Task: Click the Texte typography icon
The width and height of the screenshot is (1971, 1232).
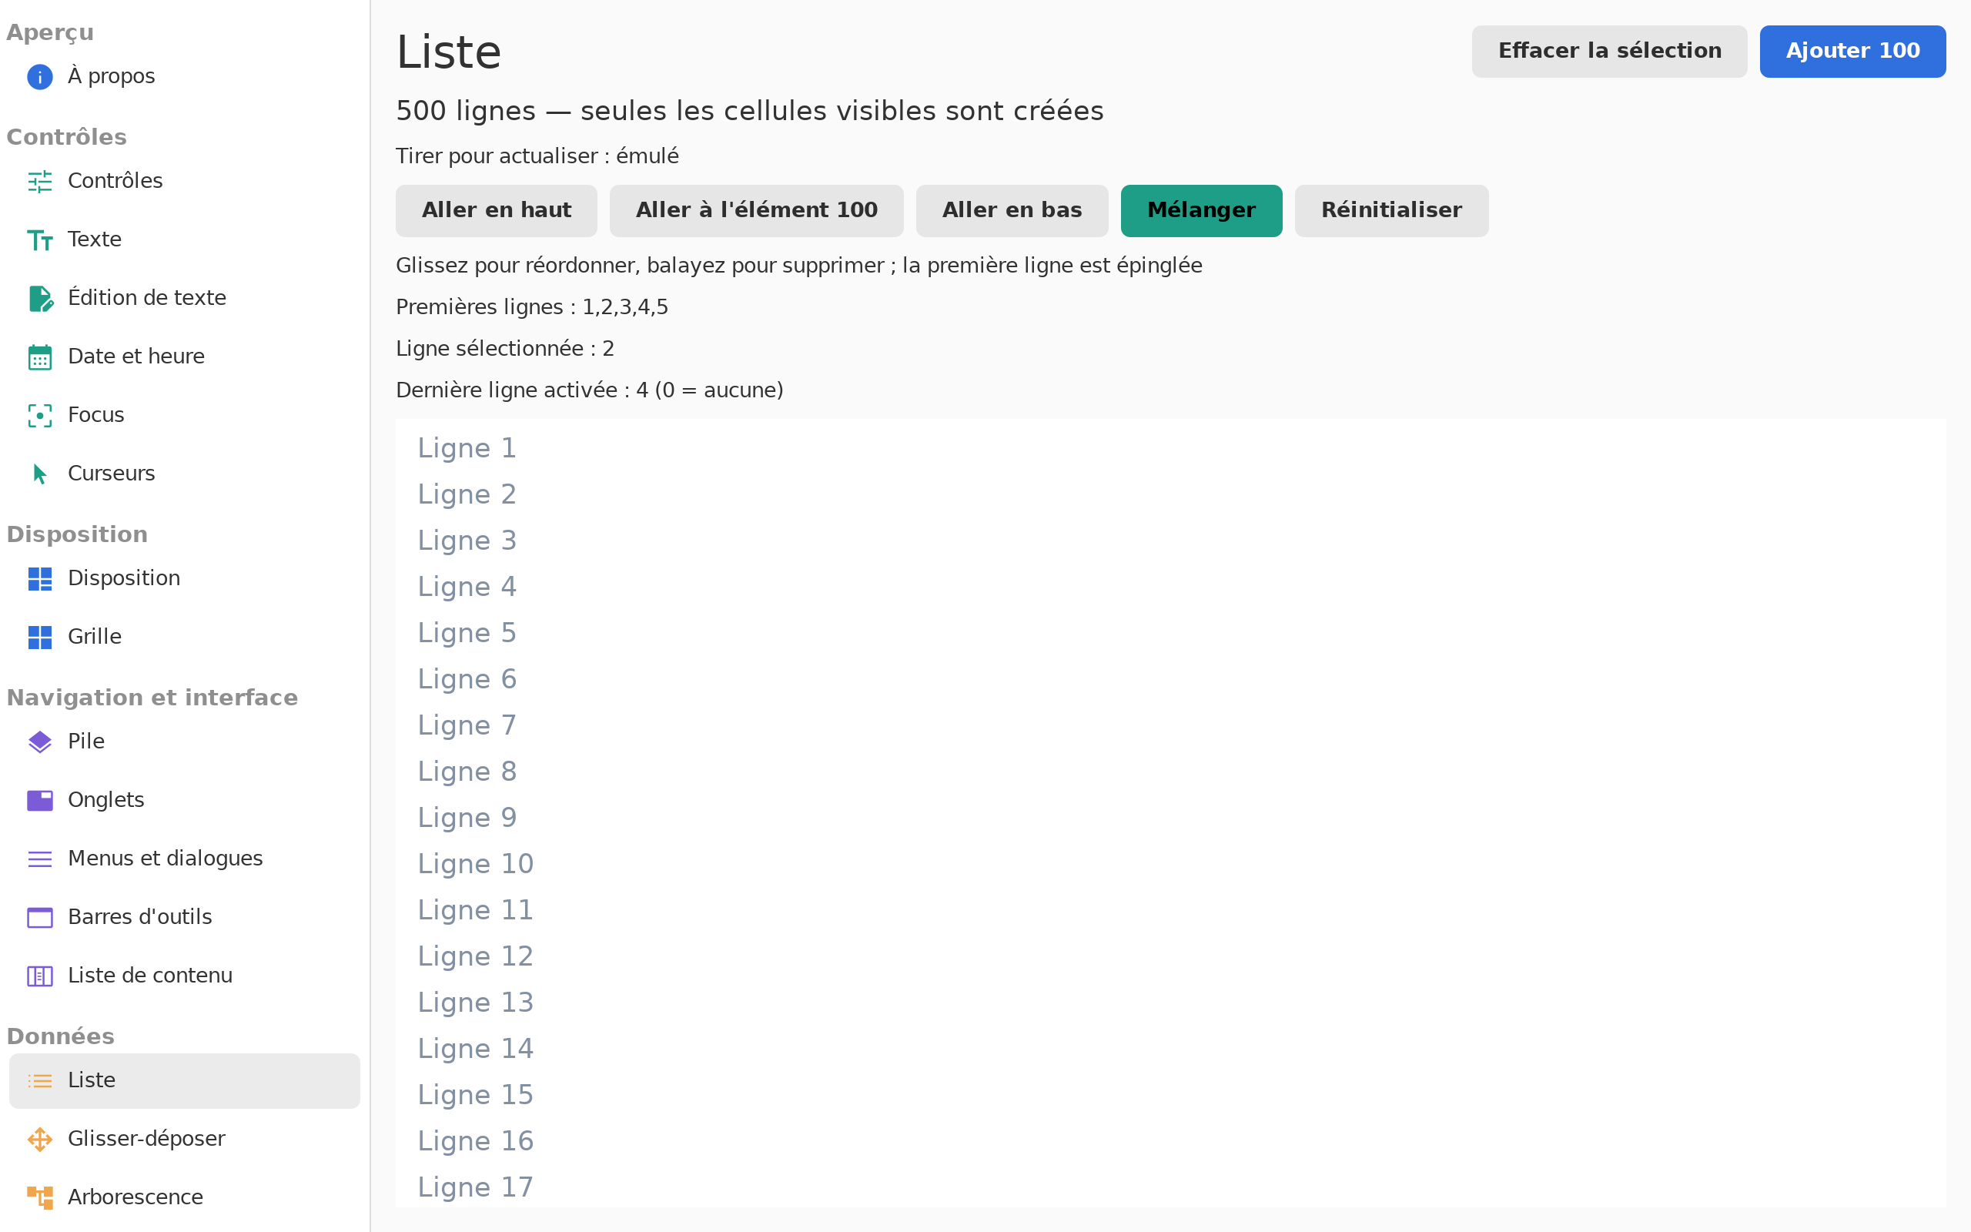Action: click(x=40, y=240)
